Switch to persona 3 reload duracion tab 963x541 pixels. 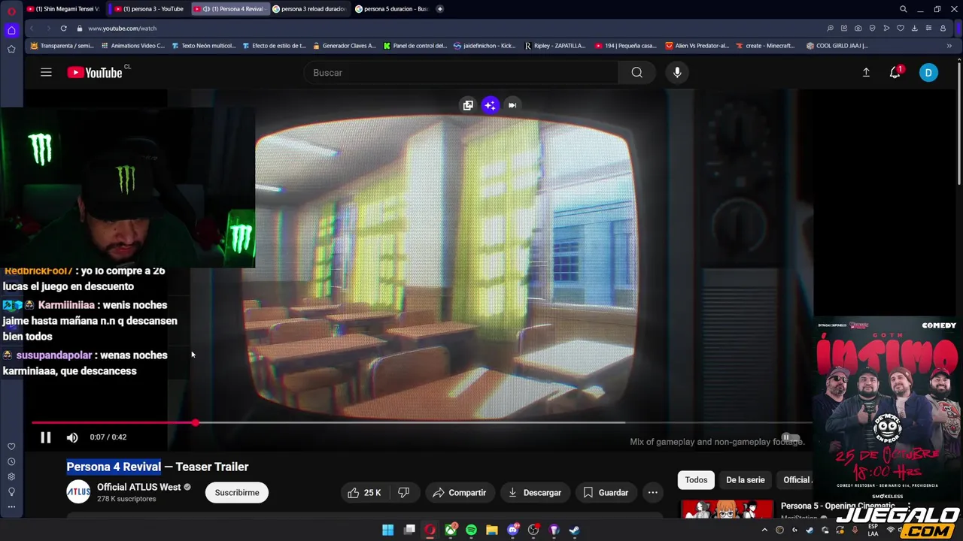309,9
